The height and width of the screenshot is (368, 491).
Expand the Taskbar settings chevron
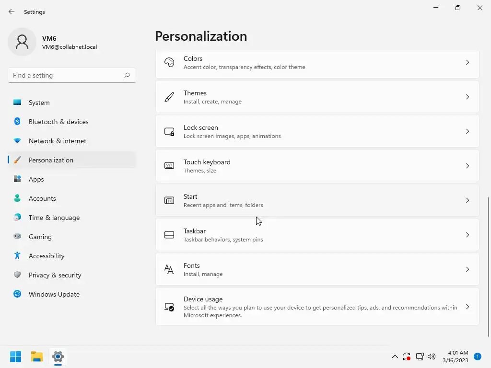tap(468, 235)
